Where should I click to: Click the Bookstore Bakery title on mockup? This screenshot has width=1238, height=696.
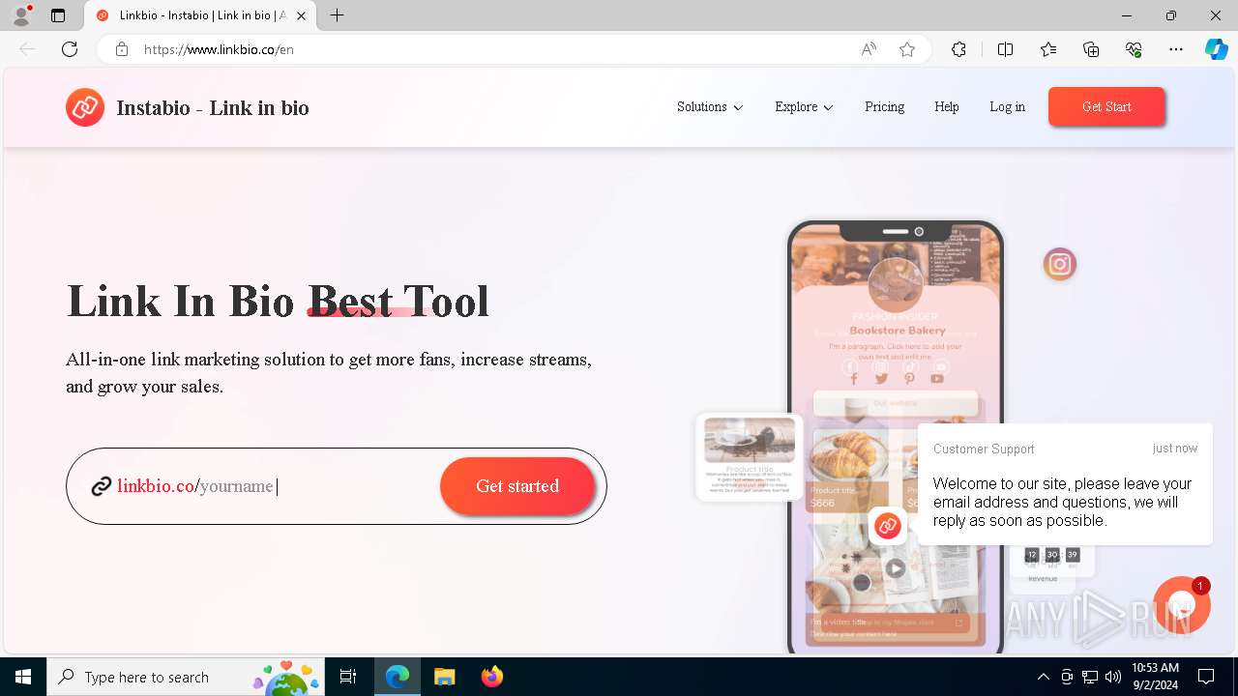click(898, 331)
